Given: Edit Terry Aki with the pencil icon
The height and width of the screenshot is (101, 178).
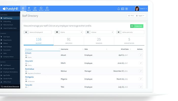Looking at the screenshot, I should tap(141, 87).
